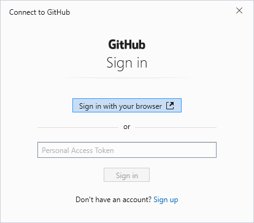Click Sign in with your browser button
The height and width of the screenshot is (223, 254).
tap(127, 106)
